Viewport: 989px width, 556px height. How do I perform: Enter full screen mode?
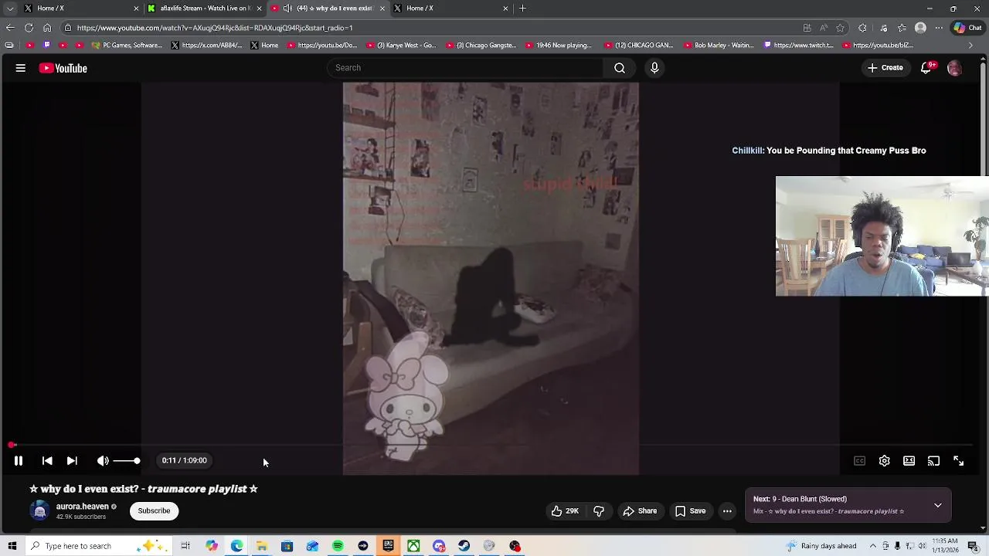point(958,461)
